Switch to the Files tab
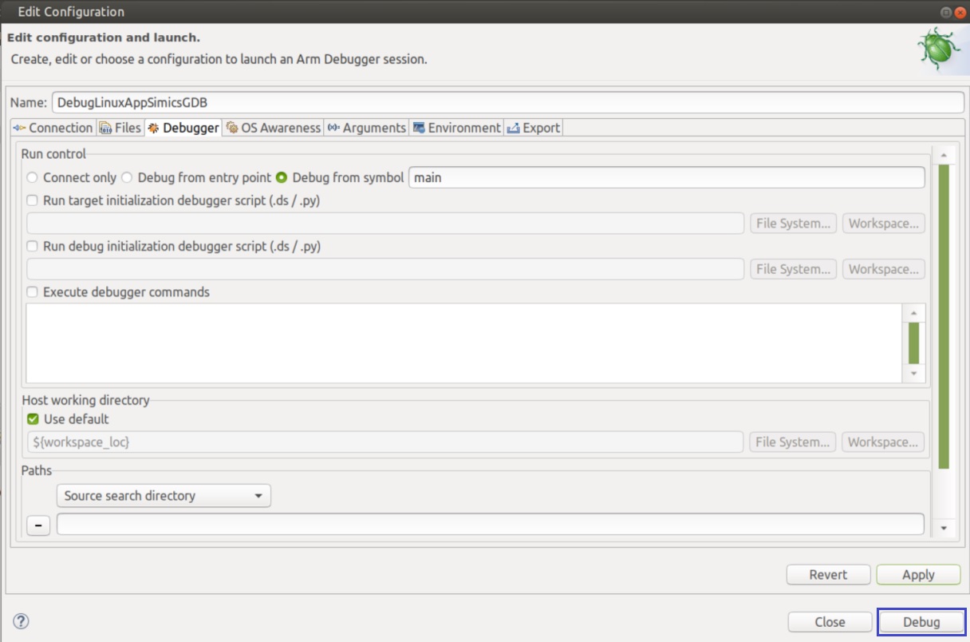The height and width of the screenshot is (642, 970). 120,128
